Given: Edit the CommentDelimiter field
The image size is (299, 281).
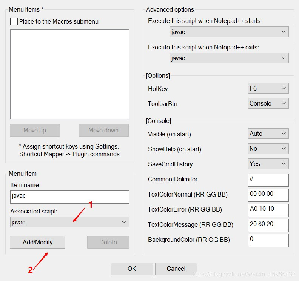Looking at the screenshot, I should (x=268, y=180).
